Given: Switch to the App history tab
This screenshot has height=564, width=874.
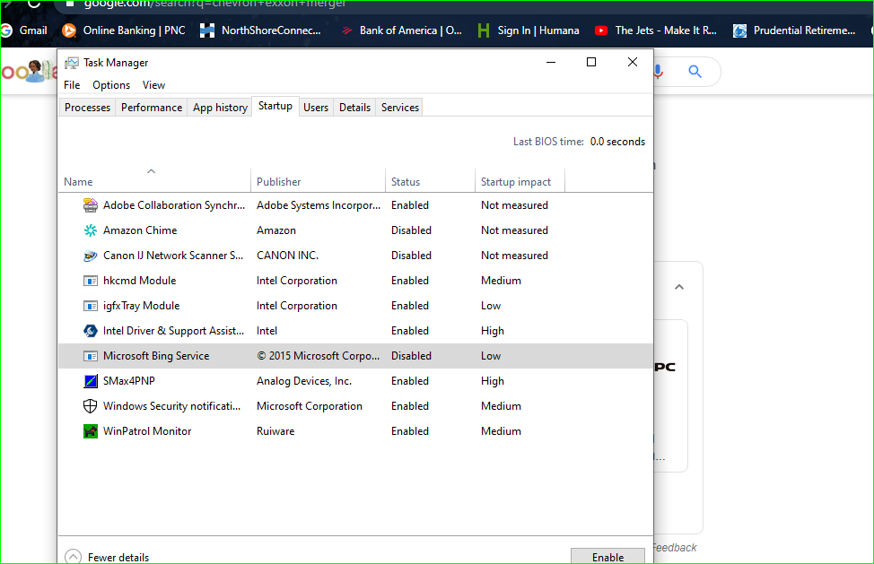Looking at the screenshot, I should 220,108.
